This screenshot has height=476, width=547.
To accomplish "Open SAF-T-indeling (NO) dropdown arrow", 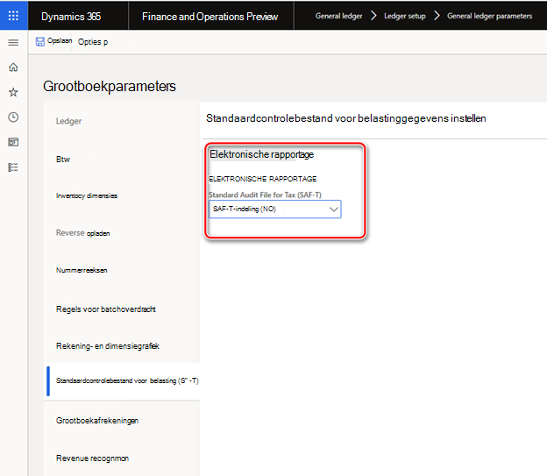I will pyautogui.click(x=333, y=210).
